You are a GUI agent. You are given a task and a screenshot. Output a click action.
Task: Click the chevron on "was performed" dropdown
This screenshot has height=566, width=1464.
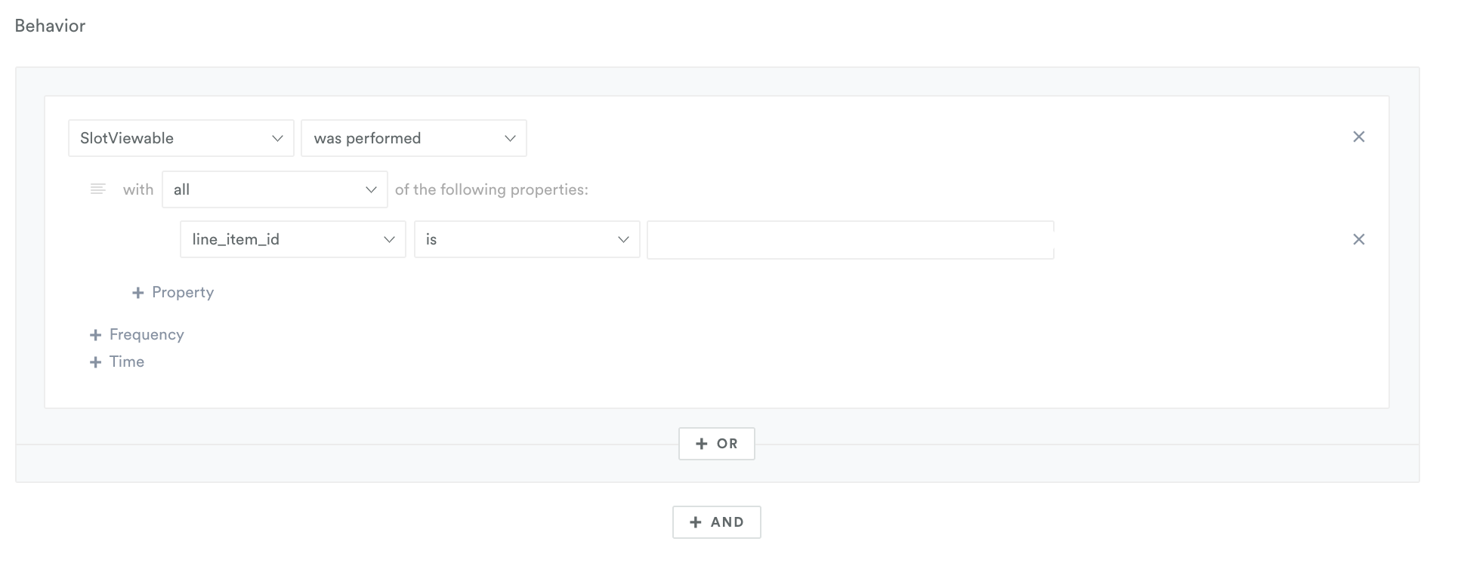(510, 138)
